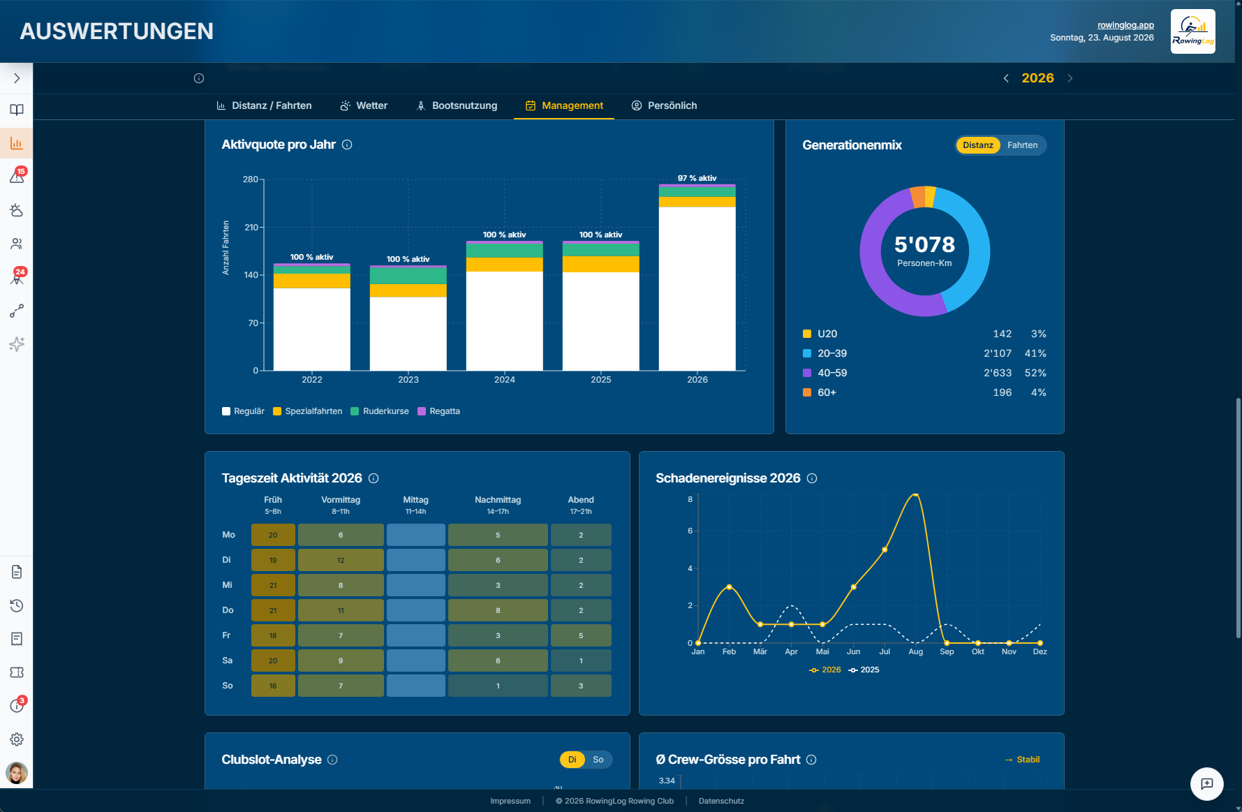1242x812 pixels.
Task: Open the warnings icon with badge 15
Action: pyautogui.click(x=17, y=177)
